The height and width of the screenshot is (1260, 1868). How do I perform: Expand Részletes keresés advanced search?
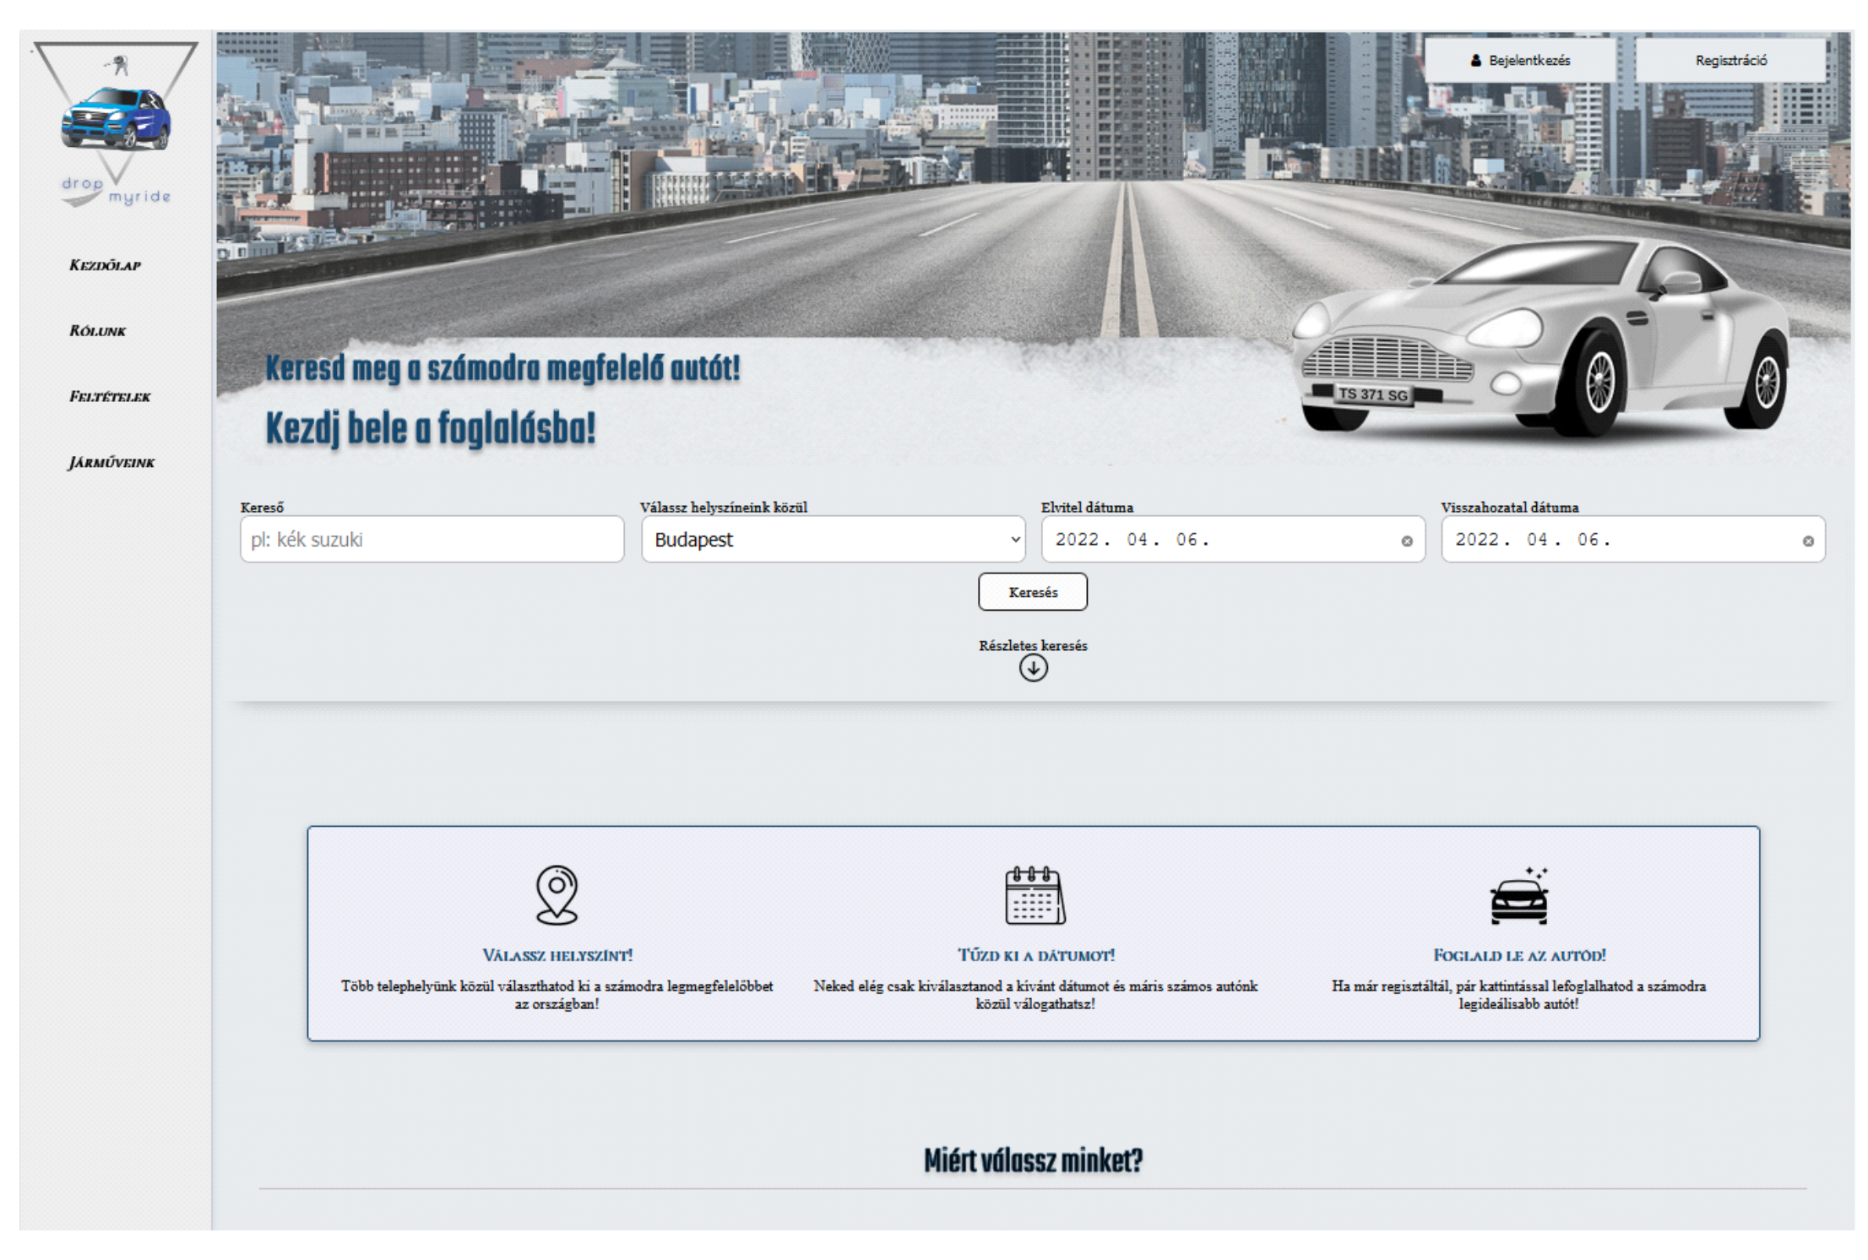tap(1033, 645)
